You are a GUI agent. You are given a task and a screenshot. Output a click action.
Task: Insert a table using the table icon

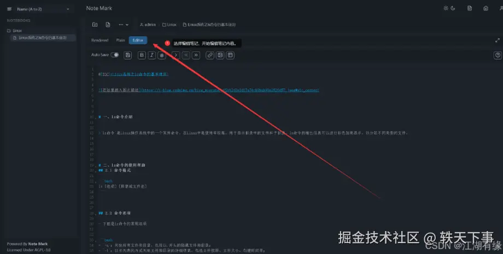coord(230,55)
